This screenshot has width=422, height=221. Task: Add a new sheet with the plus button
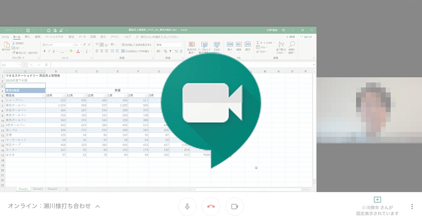pos(66,189)
